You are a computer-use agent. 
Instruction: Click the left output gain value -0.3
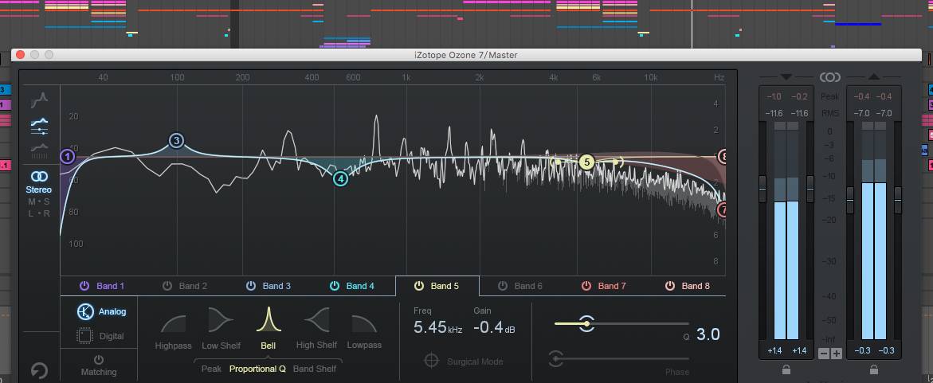(x=861, y=350)
